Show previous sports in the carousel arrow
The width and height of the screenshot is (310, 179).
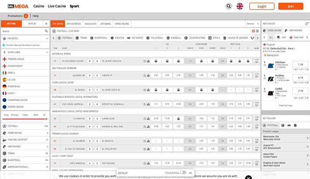53,38
